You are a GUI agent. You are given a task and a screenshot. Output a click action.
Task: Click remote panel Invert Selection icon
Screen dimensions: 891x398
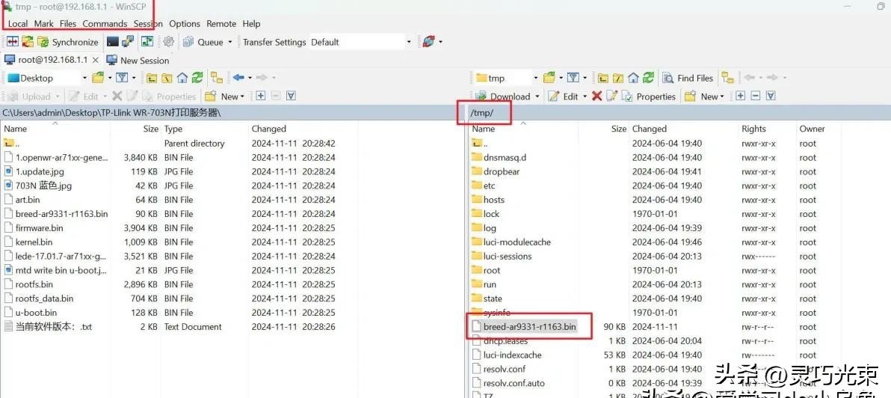tap(771, 96)
